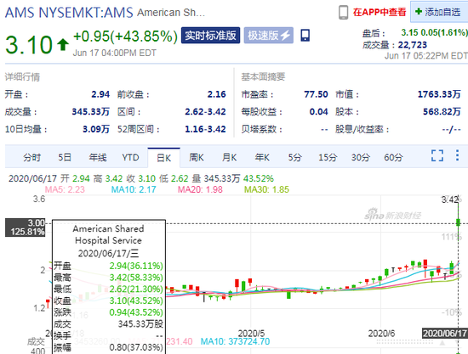Viewport: 468px width, 354px height.
Task: Click the current price 3.10
Action: 29,45
